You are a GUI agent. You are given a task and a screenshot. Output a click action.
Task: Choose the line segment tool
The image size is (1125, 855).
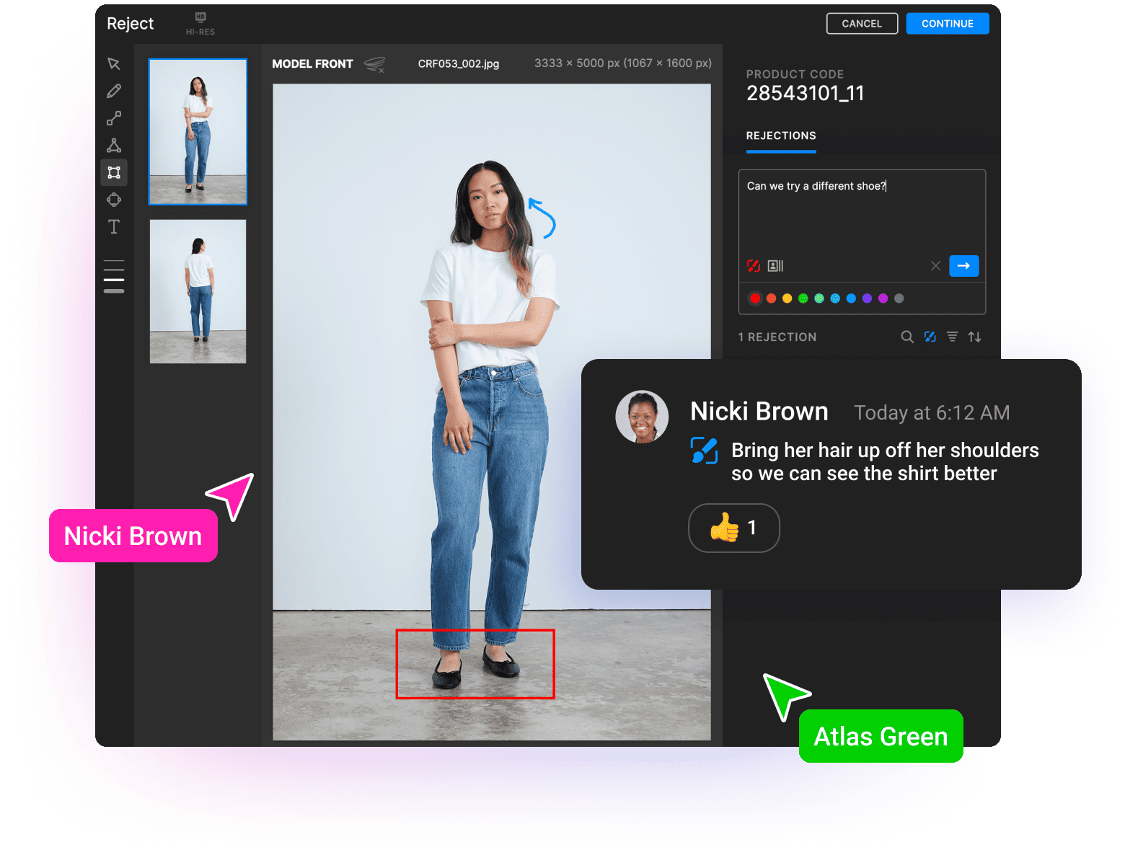(114, 118)
